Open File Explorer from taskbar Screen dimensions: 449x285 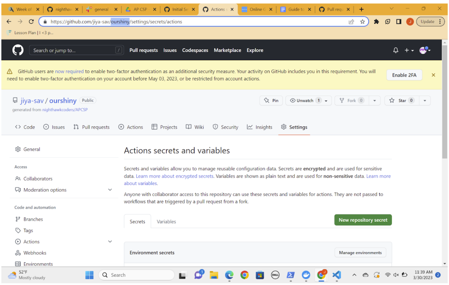(x=214, y=275)
